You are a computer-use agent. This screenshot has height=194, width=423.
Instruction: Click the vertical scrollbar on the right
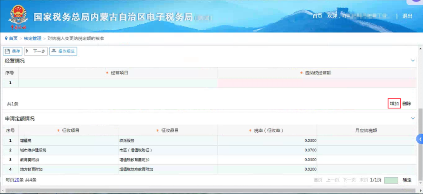(419, 117)
